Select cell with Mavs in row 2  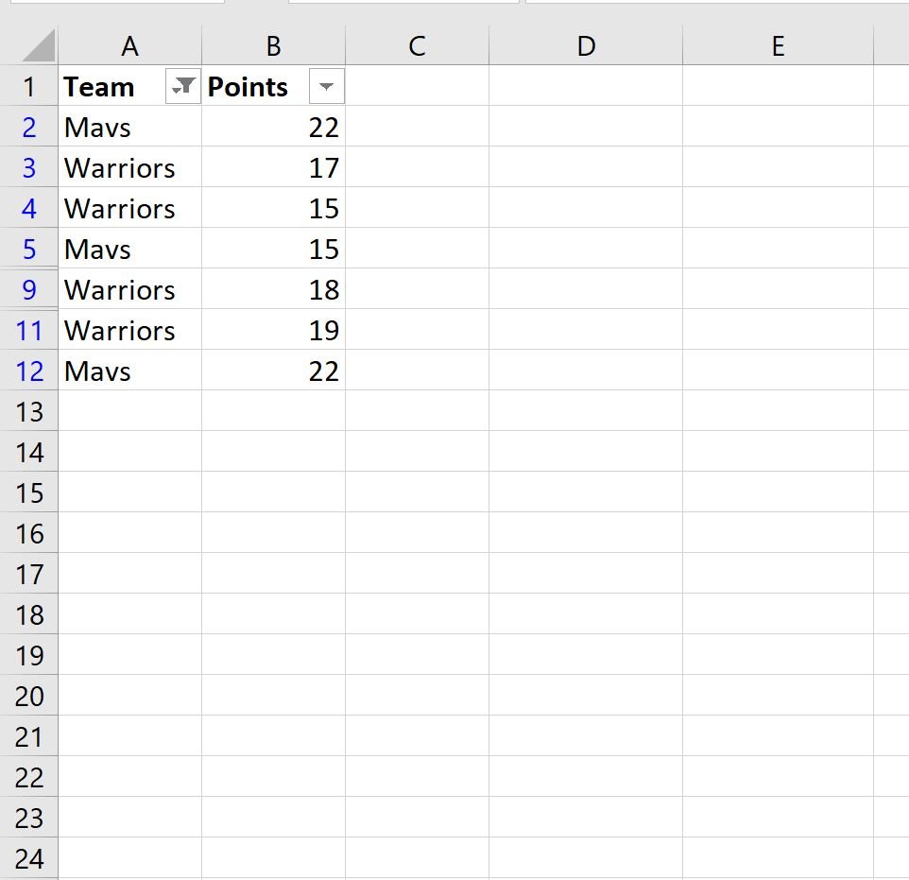click(129, 127)
